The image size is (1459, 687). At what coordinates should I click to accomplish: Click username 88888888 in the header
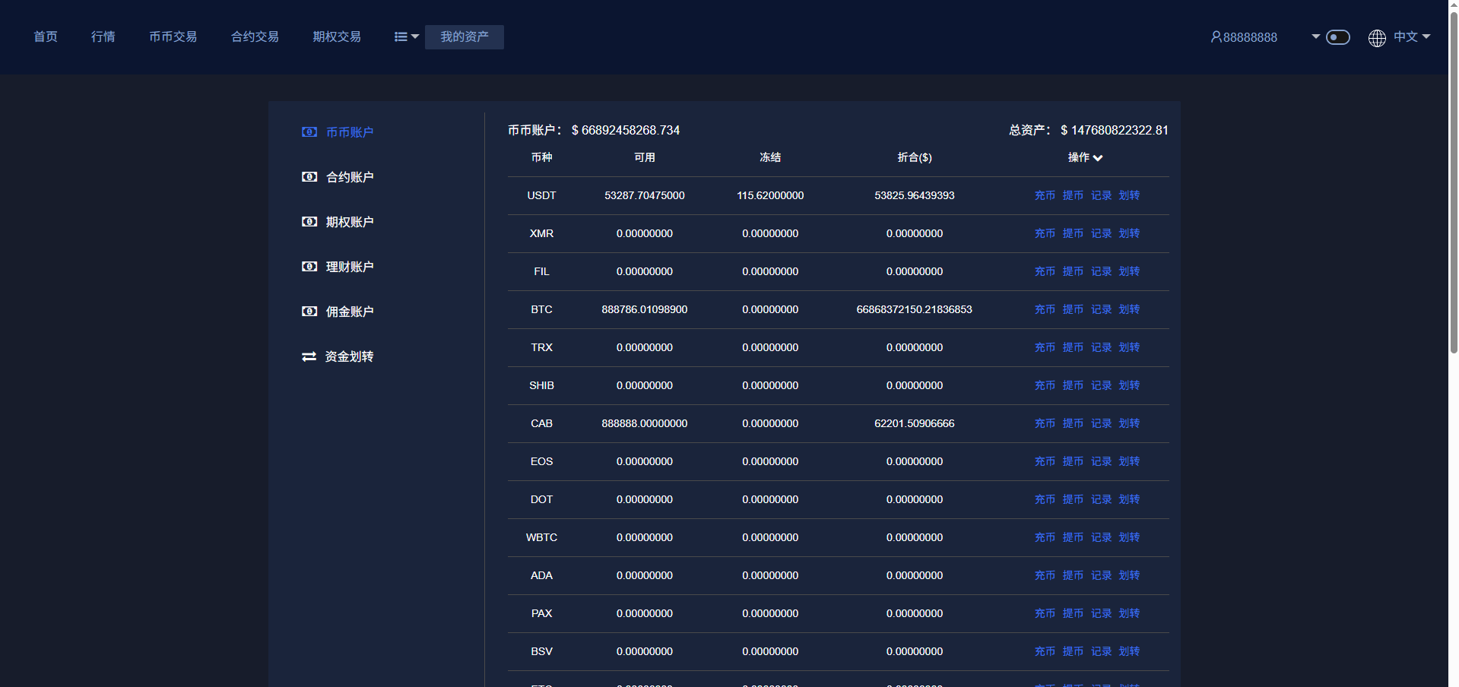pos(1250,37)
